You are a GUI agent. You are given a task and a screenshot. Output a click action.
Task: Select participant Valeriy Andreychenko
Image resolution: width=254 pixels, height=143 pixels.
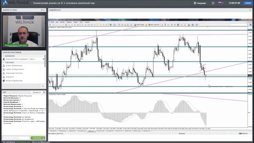pos(15,69)
